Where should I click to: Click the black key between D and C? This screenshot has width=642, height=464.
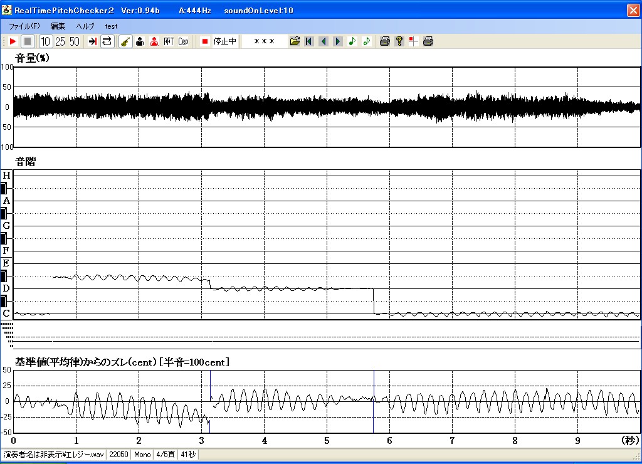click(x=4, y=302)
